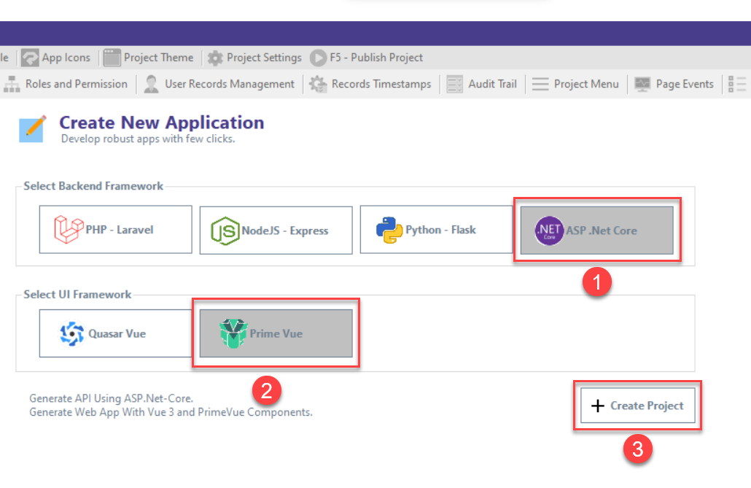Viewport: 751px width, 488px height.
Task: Click the Create New Application pencil icon
Action: tap(33, 128)
